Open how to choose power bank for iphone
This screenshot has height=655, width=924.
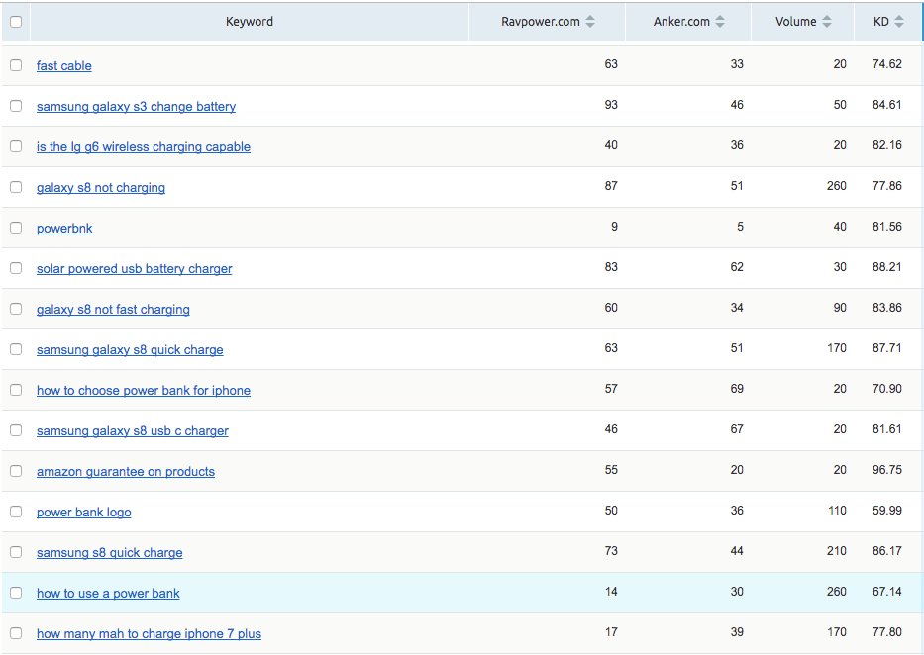144,391
